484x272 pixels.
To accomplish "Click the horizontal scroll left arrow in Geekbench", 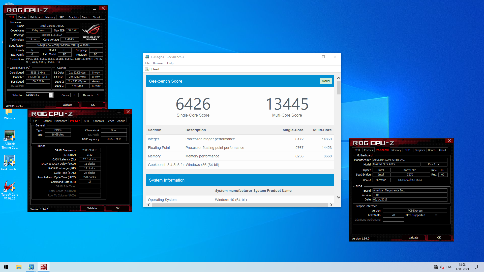I will [x=149, y=205].
